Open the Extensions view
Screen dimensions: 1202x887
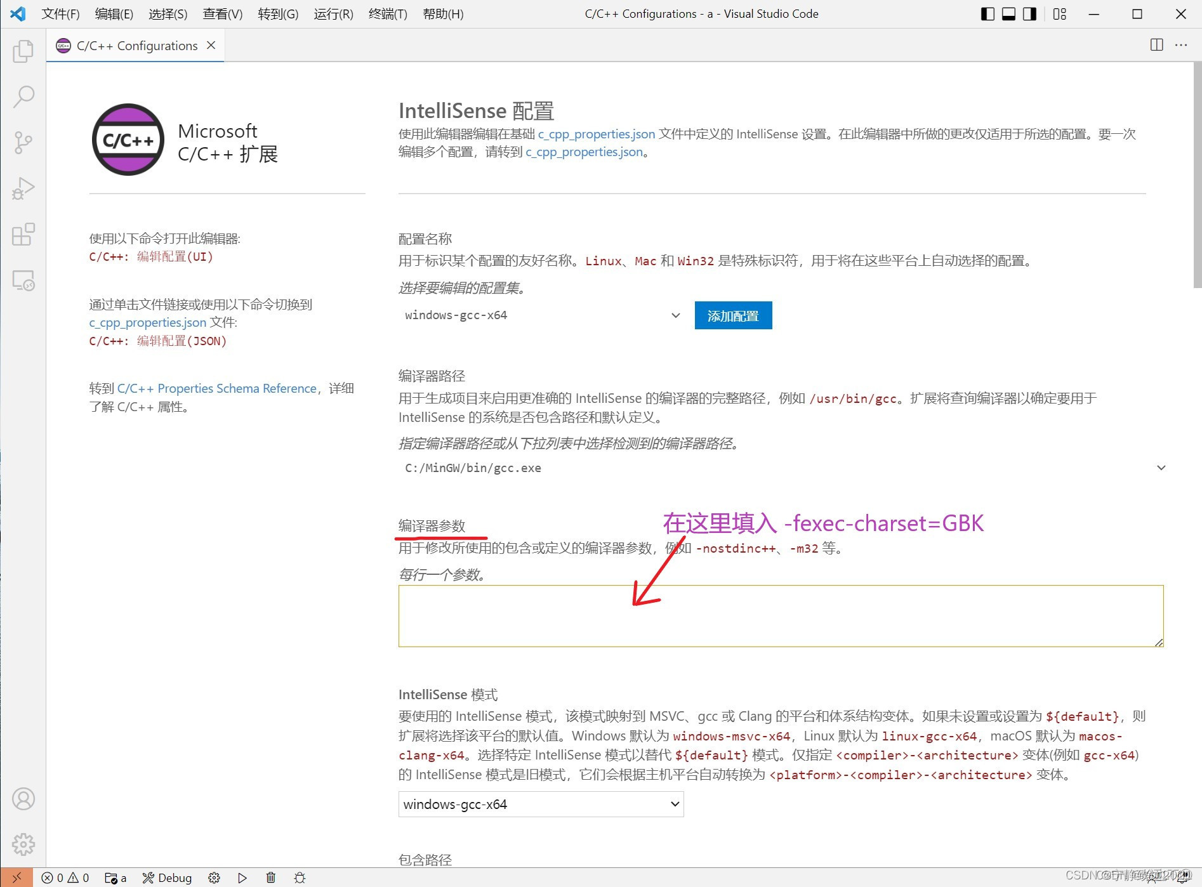pyautogui.click(x=23, y=234)
